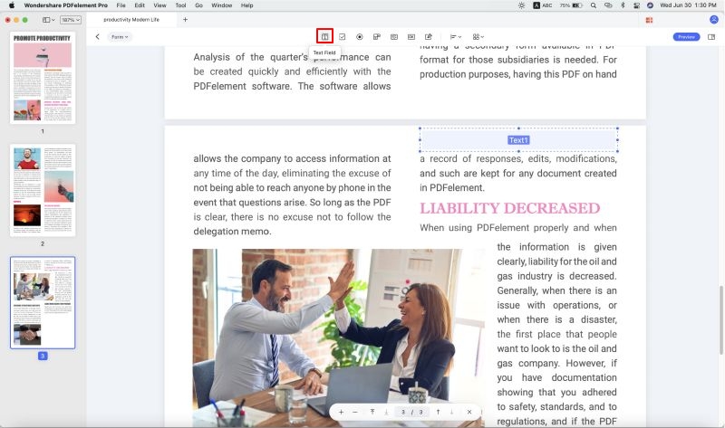Close the floating page navigation bar
The image size is (725, 428).
click(x=469, y=412)
